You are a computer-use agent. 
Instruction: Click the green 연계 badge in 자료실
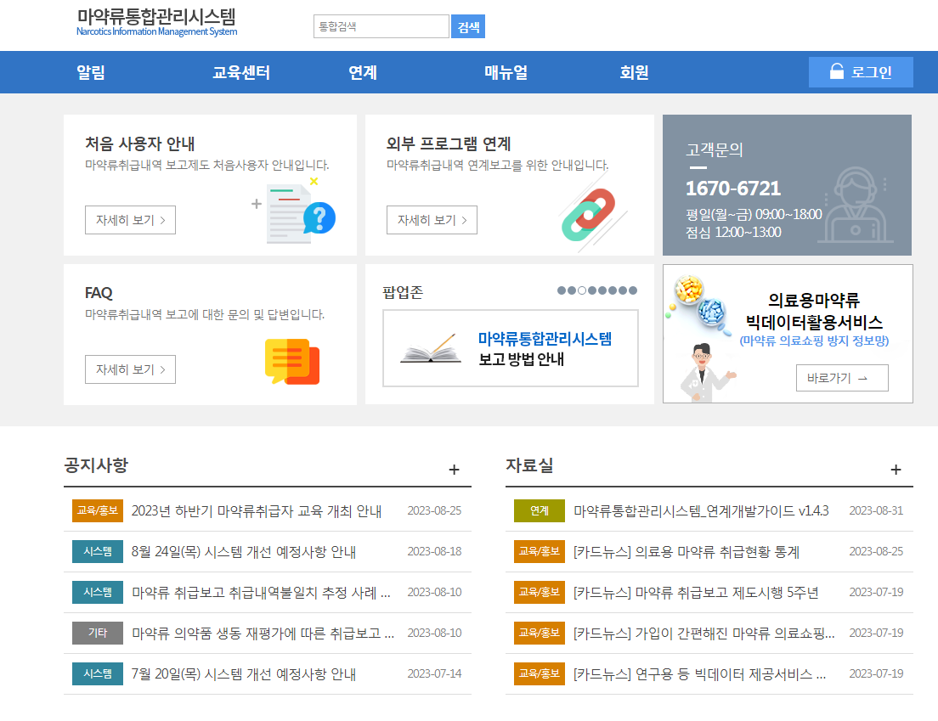[539, 510]
